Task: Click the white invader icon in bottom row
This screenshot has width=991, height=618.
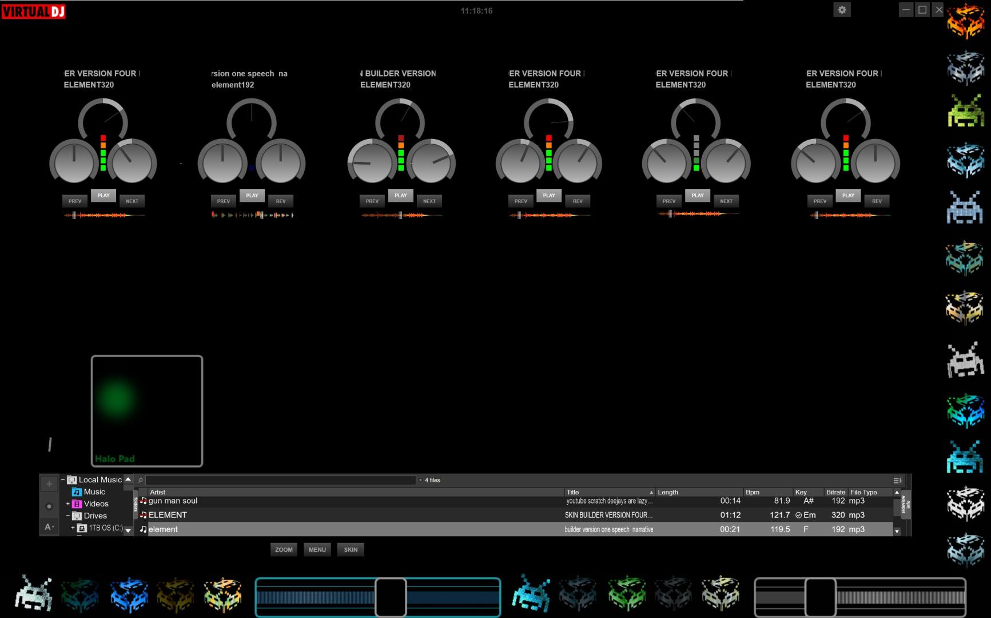Action: [x=34, y=594]
